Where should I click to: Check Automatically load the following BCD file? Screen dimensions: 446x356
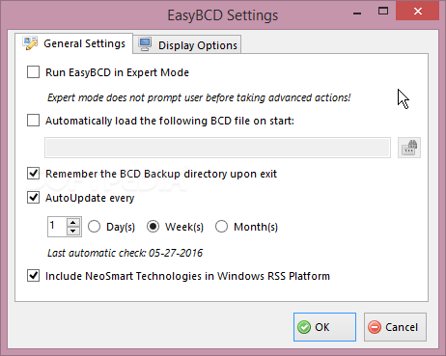click(x=34, y=121)
